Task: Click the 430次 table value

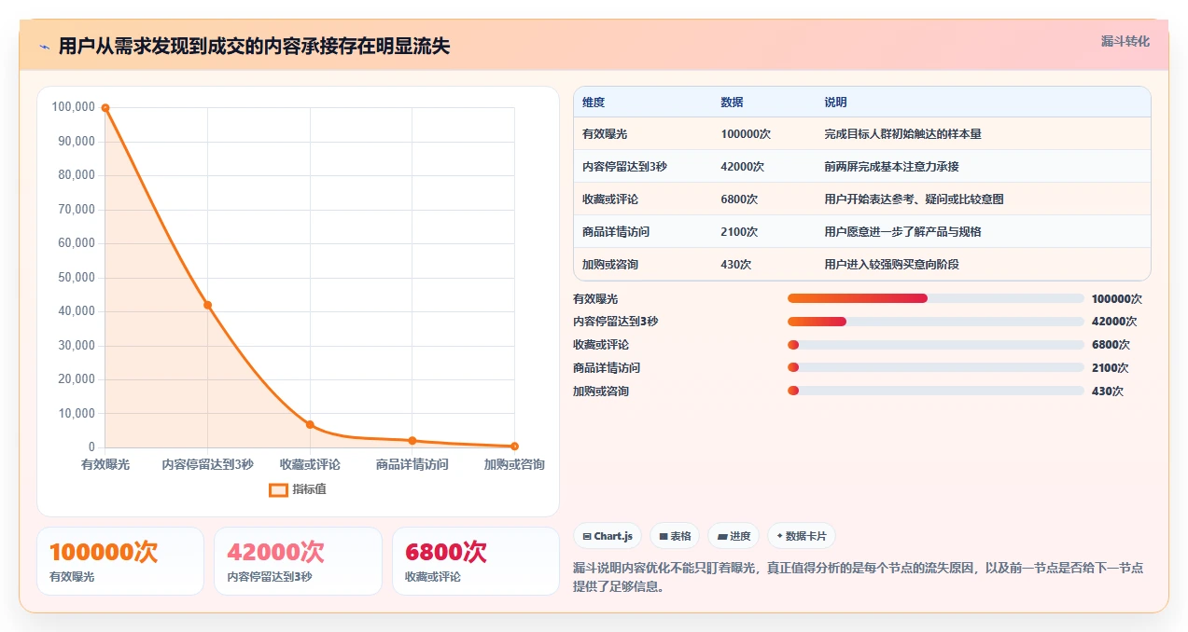Action: click(736, 265)
